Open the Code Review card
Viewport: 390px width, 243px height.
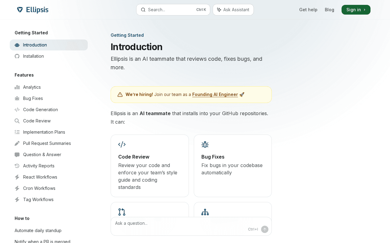click(x=150, y=166)
